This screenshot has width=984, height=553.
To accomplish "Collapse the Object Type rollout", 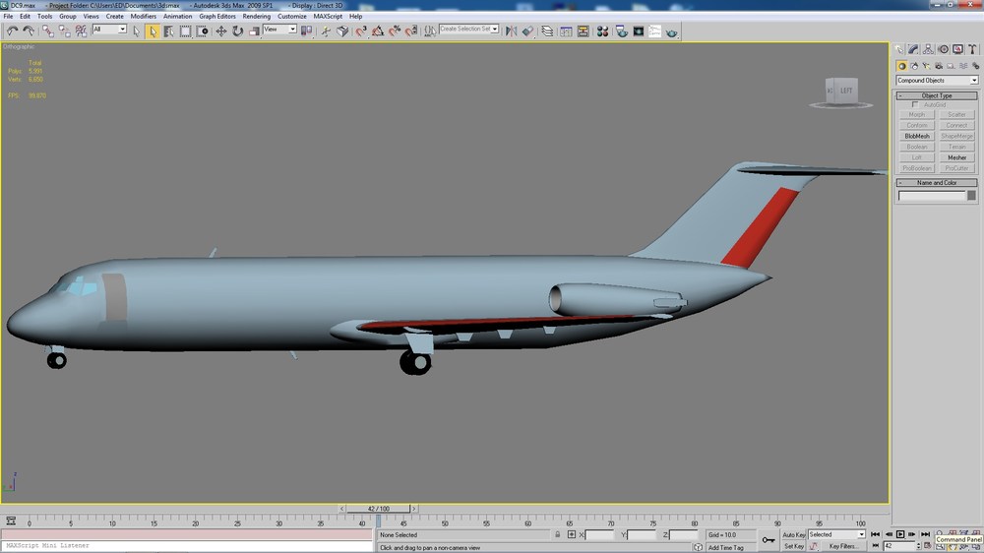I will coord(937,95).
